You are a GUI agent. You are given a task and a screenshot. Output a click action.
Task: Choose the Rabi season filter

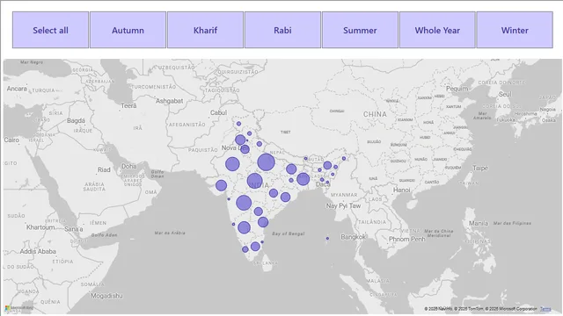(282, 30)
